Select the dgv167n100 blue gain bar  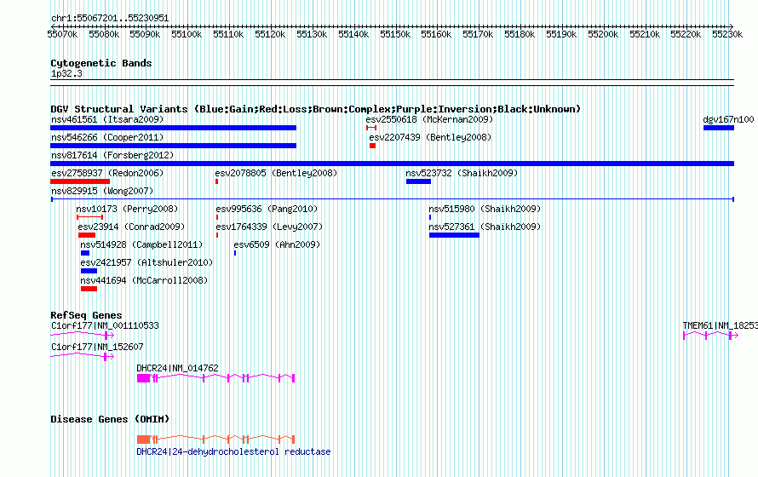pyautogui.click(x=719, y=128)
